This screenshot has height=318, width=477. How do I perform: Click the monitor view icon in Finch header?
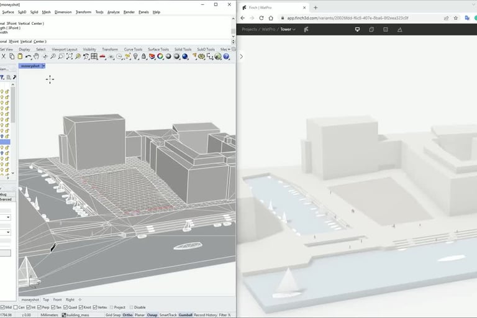click(x=358, y=29)
